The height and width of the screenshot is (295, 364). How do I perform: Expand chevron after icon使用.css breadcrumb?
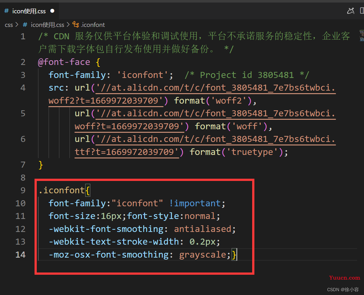68,25
